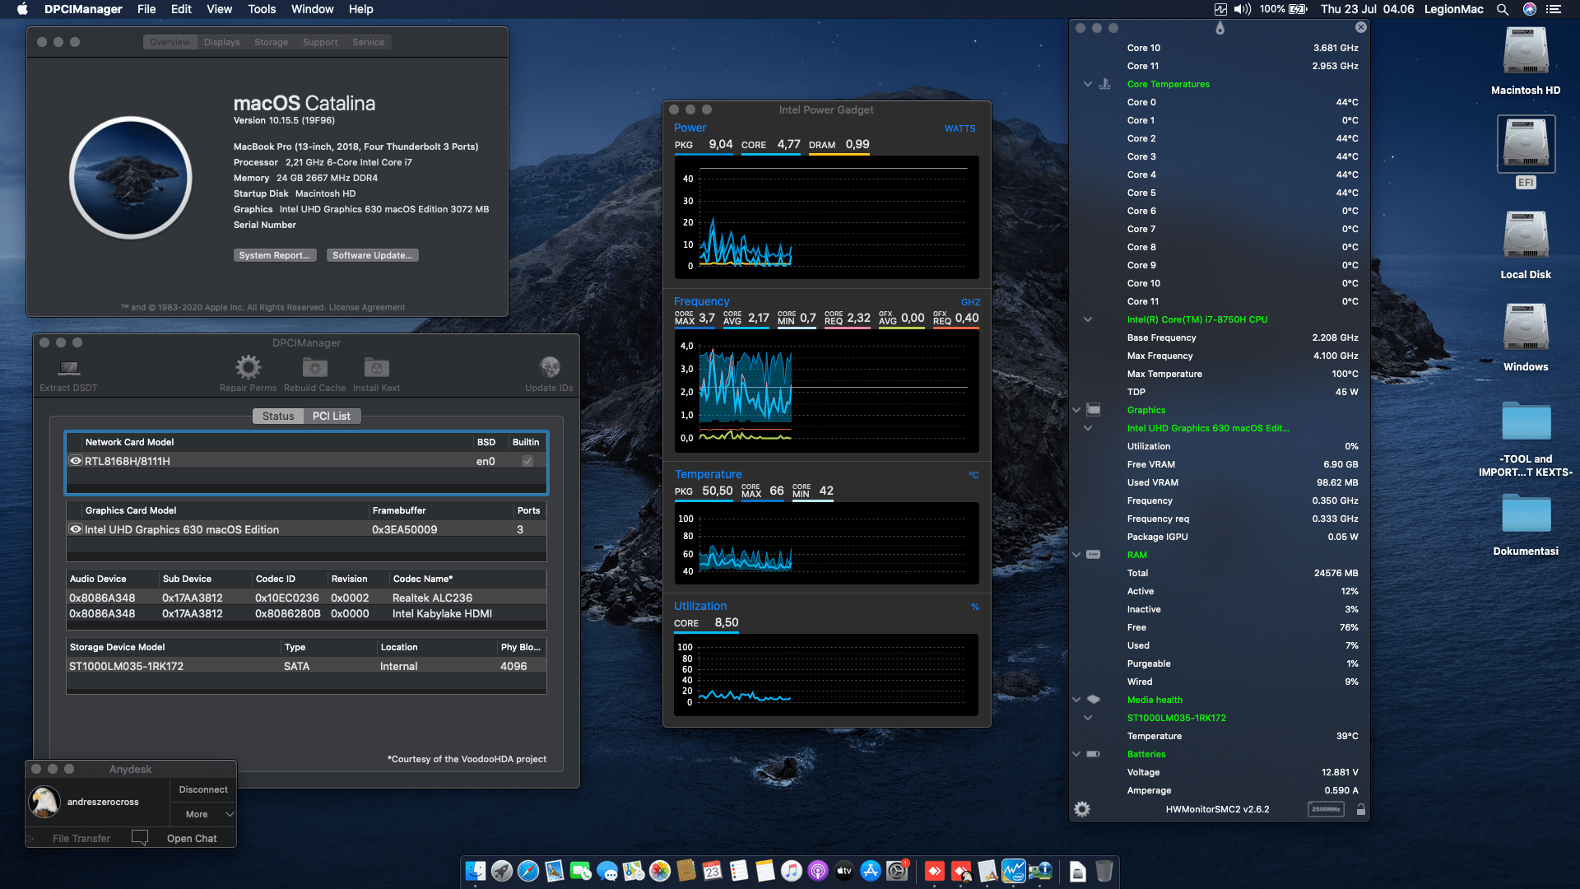Screen dimensions: 1580x889
Task: Click Intel Power Gadget dock icon
Action: coord(1014,870)
